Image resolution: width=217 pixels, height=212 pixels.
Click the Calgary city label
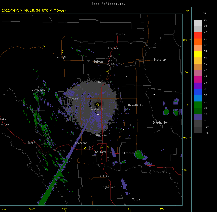pos(100,152)
